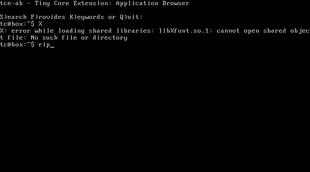310x172 pixels.
Task: Click the libXfont.so.1 library name
Action: 186,31
